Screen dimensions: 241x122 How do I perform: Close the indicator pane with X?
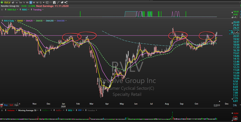(x=2, y=10)
